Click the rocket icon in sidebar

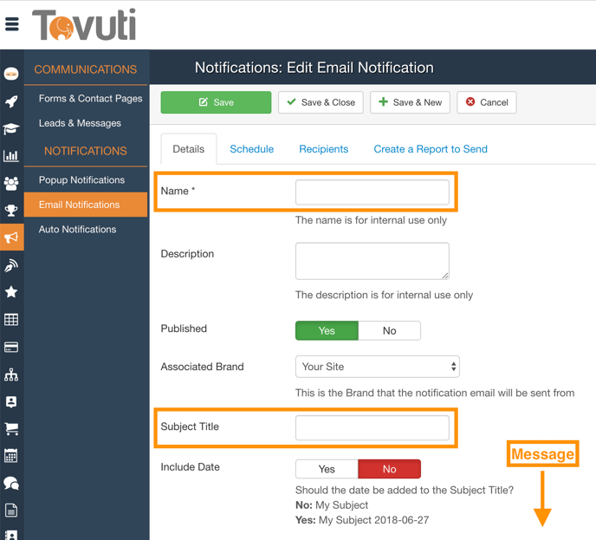(11, 101)
